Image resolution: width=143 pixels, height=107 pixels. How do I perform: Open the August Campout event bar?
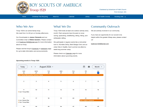pos(92,100)
